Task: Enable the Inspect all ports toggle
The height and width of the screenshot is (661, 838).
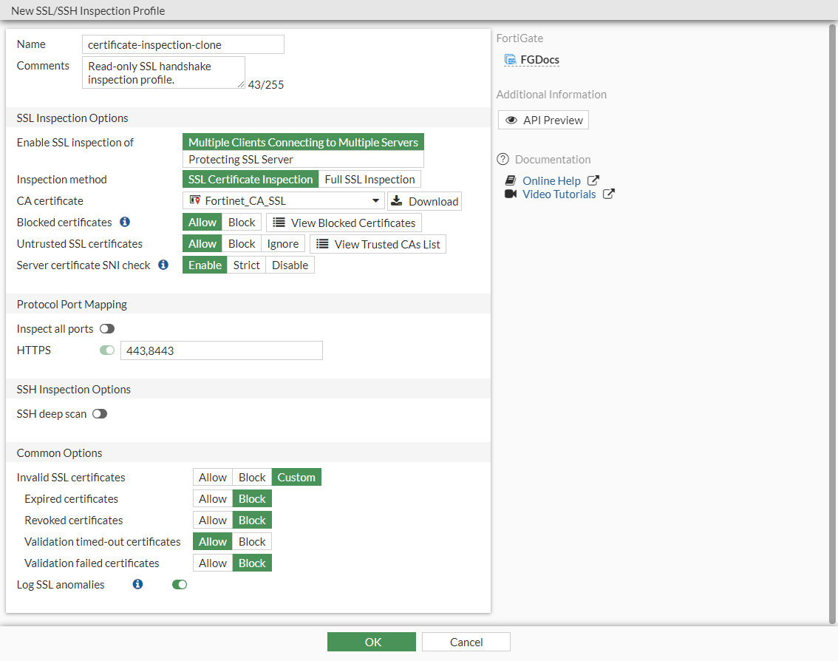Action: coord(107,328)
